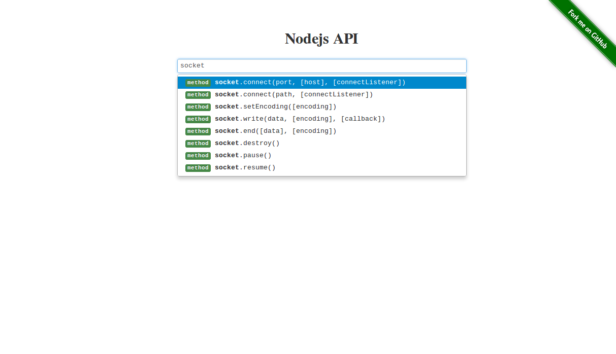Click the socket search input field

pyautogui.click(x=321, y=66)
